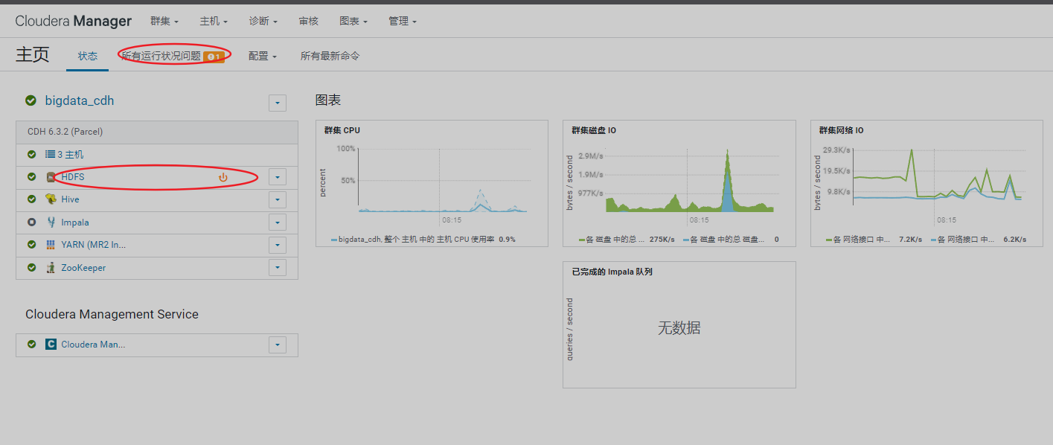Open the Impala service
Screen dimensions: 1053x445
coord(75,222)
